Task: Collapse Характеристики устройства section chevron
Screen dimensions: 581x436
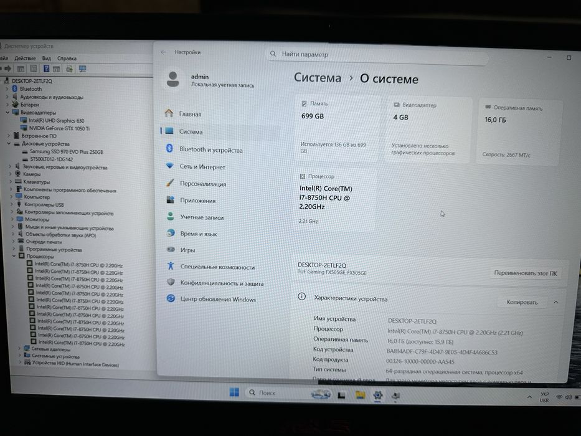Action: 556,302
